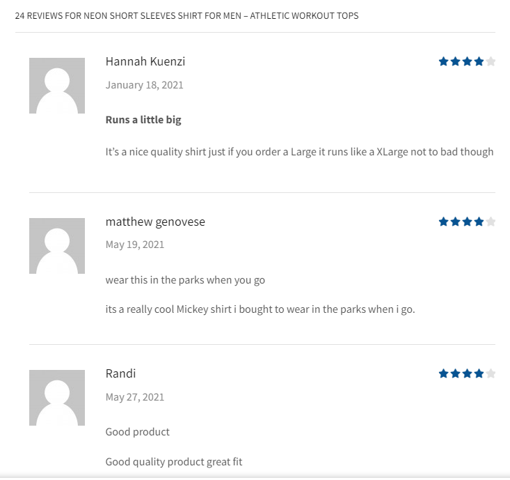This screenshot has height=480, width=510.
Task: Click Hannah Kuenzi's avatar placeholder image
Action: [57, 86]
